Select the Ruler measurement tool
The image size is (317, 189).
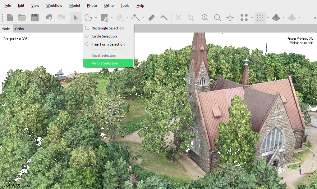pyautogui.click(x=152, y=18)
